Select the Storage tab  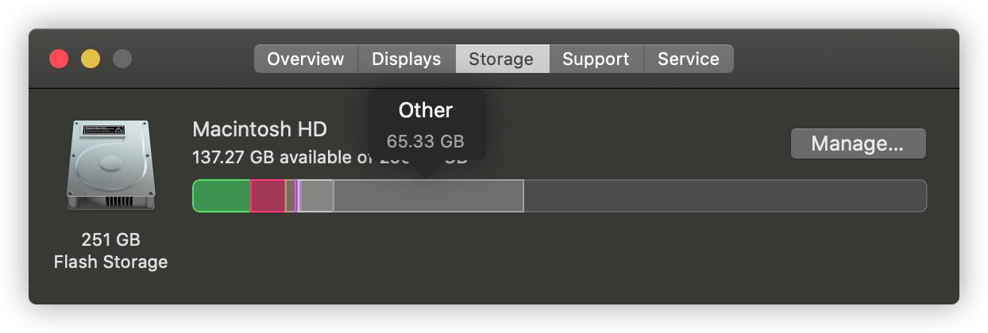(501, 59)
